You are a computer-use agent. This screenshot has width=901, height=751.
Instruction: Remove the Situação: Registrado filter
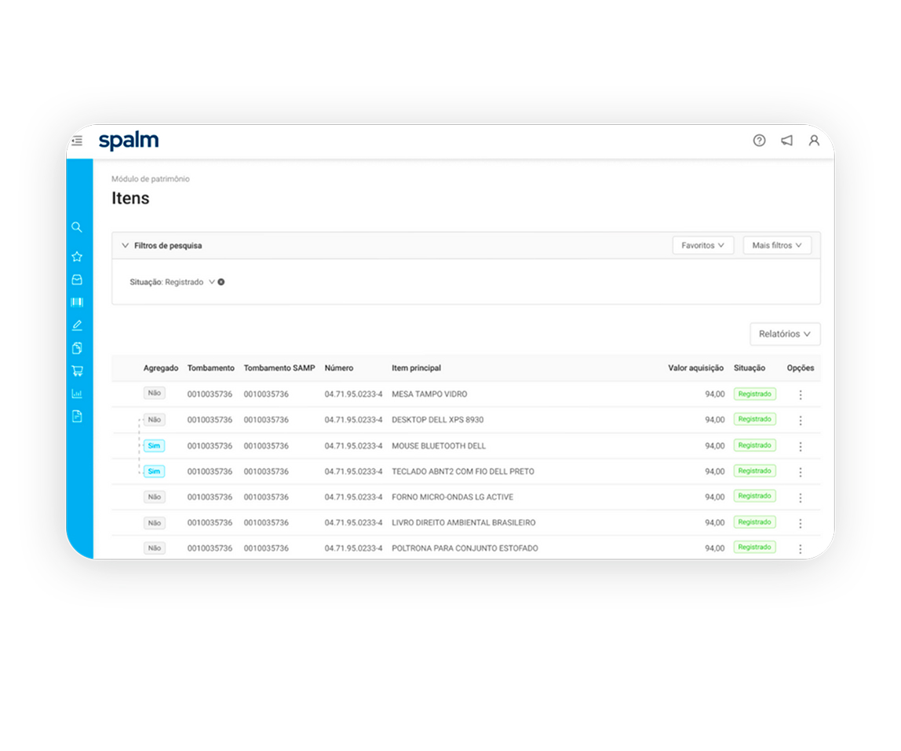[221, 282]
